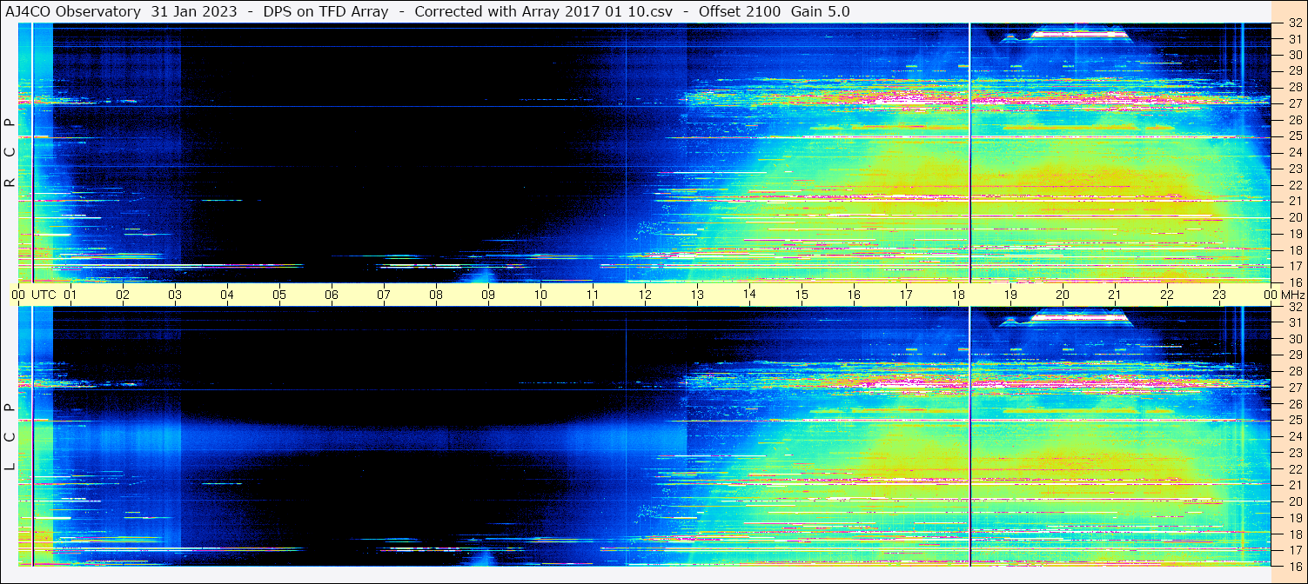Click 17 MHz on the LCP frequency scale

[1295, 550]
